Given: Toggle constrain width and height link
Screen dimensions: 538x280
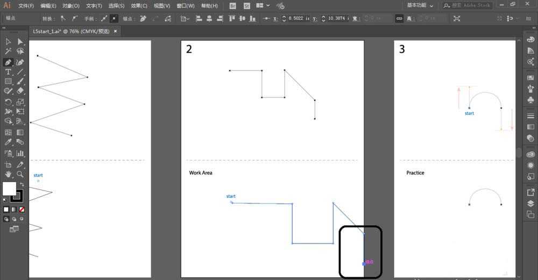Looking at the screenshot, I should (399, 18).
